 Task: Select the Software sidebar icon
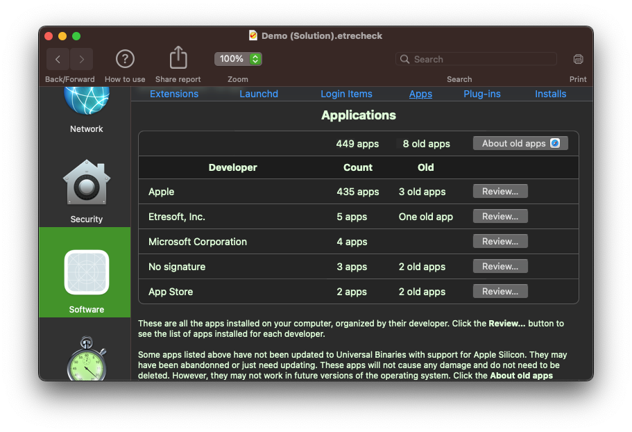pos(87,273)
